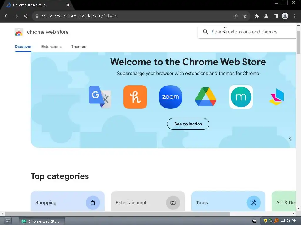Open the Entertainment category card

pyautogui.click(x=148, y=201)
